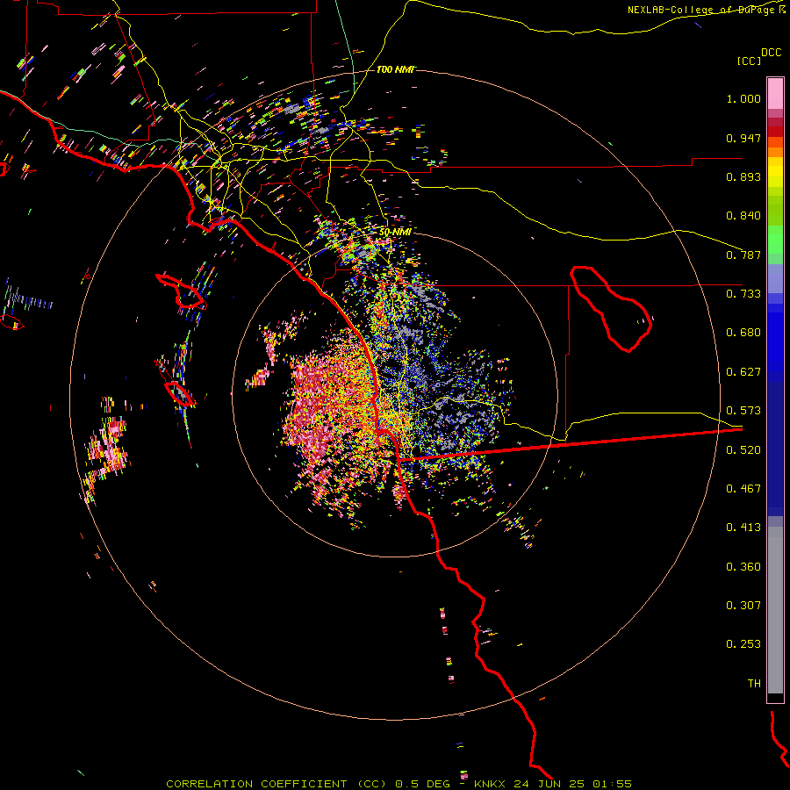790x790 pixels.
Task: Click the 0.467 legend value
Action: pyautogui.click(x=743, y=489)
